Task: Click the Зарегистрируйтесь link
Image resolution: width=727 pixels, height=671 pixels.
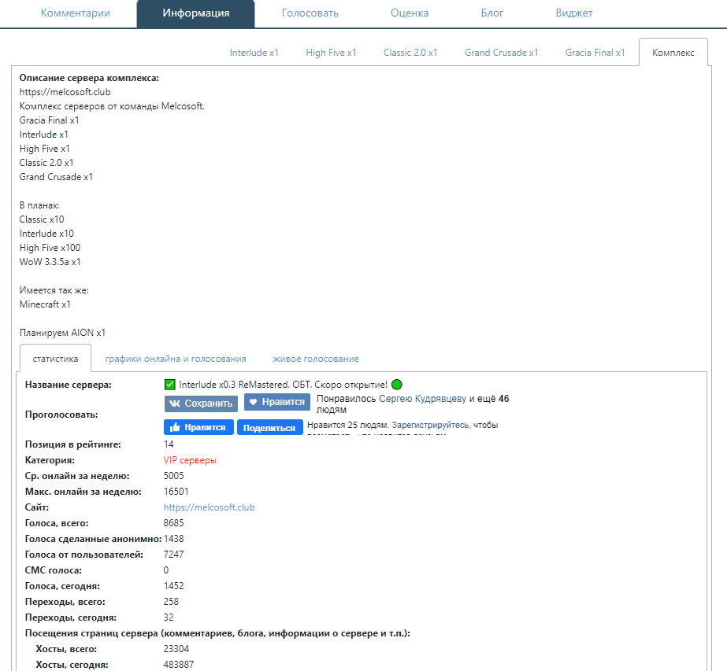Action: tap(430, 425)
